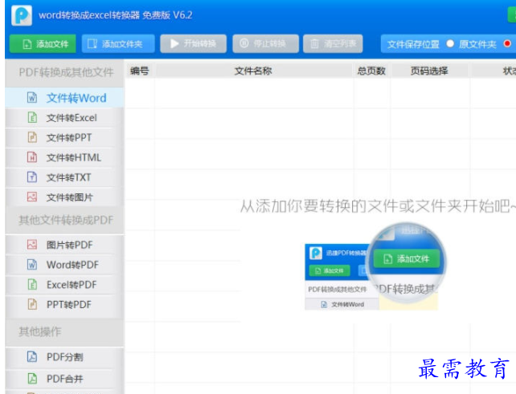This screenshot has height=394, width=516.
Task: Select 文件转TXT in sidebar
Action: pos(64,177)
